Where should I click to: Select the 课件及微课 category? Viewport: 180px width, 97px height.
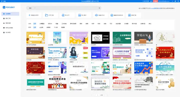pos(73,24)
